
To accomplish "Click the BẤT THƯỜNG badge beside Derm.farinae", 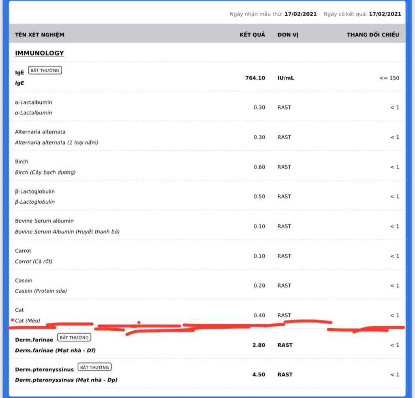I will (74, 338).
